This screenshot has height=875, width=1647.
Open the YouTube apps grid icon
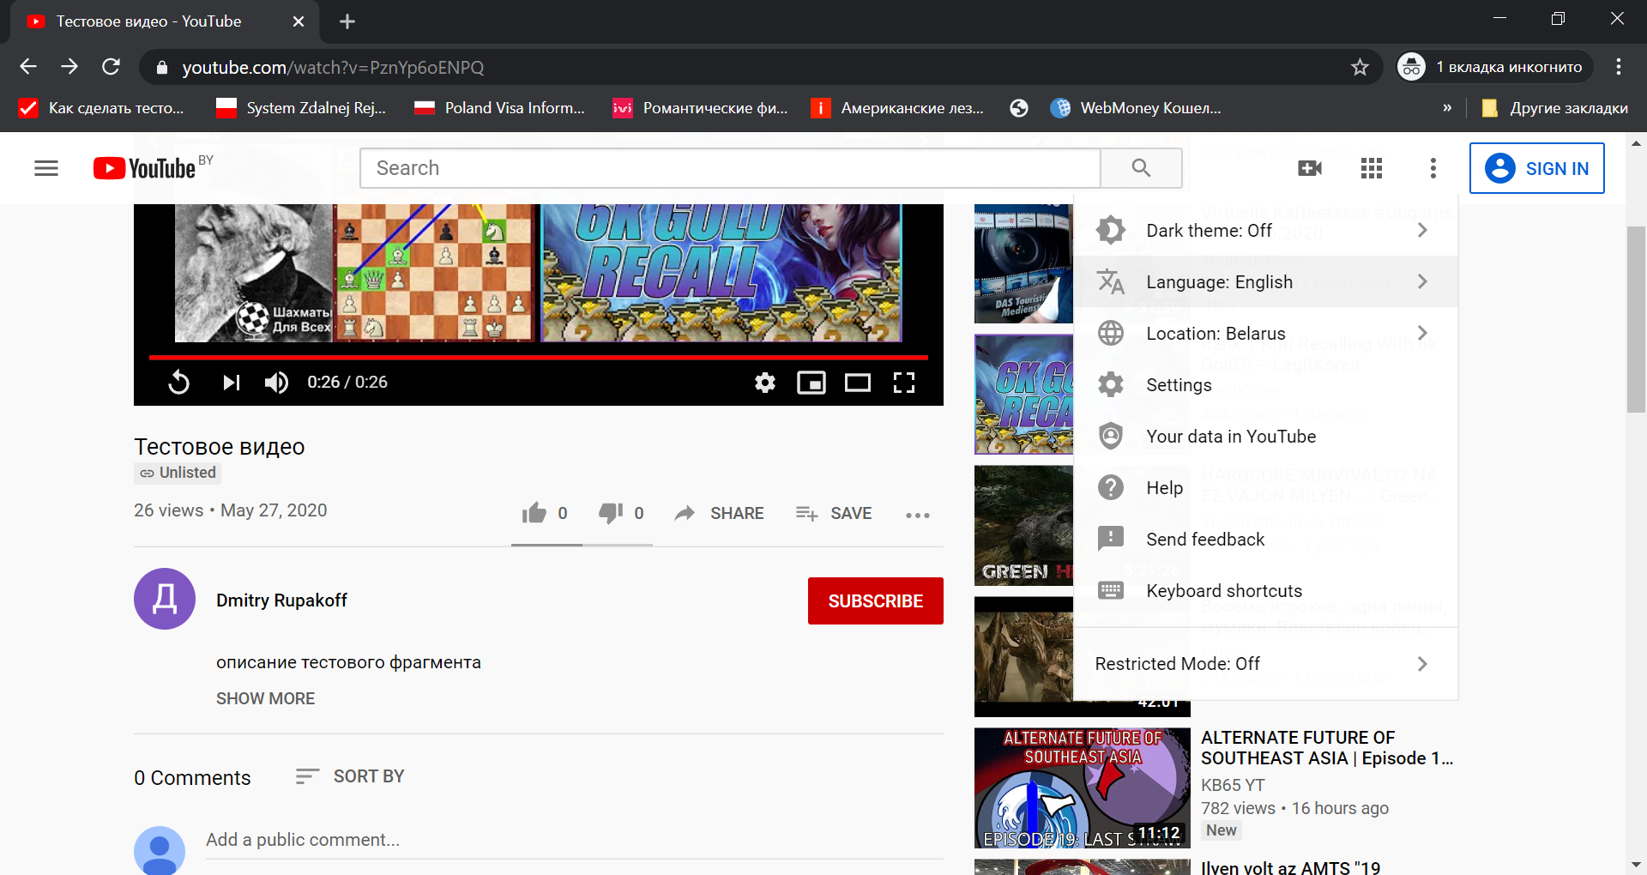1372,168
